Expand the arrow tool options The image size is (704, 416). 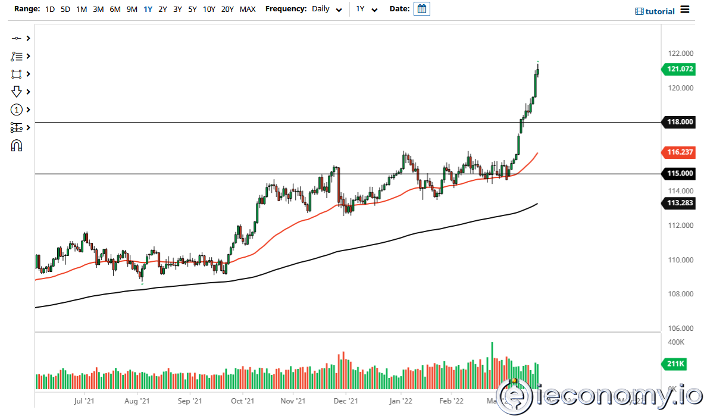[27, 92]
